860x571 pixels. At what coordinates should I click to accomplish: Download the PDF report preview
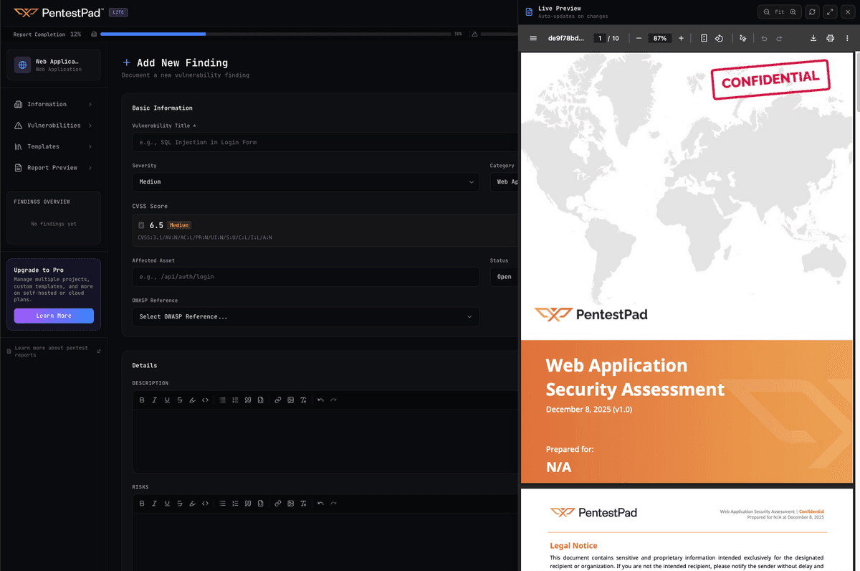tap(813, 38)
